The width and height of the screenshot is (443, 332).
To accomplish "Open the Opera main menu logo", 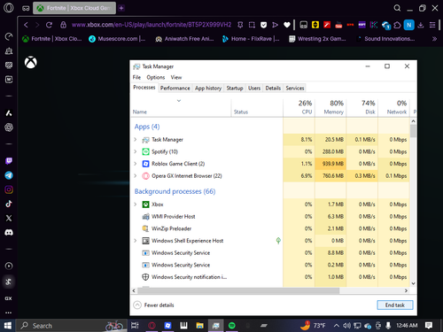I will (x=9, y=8).
